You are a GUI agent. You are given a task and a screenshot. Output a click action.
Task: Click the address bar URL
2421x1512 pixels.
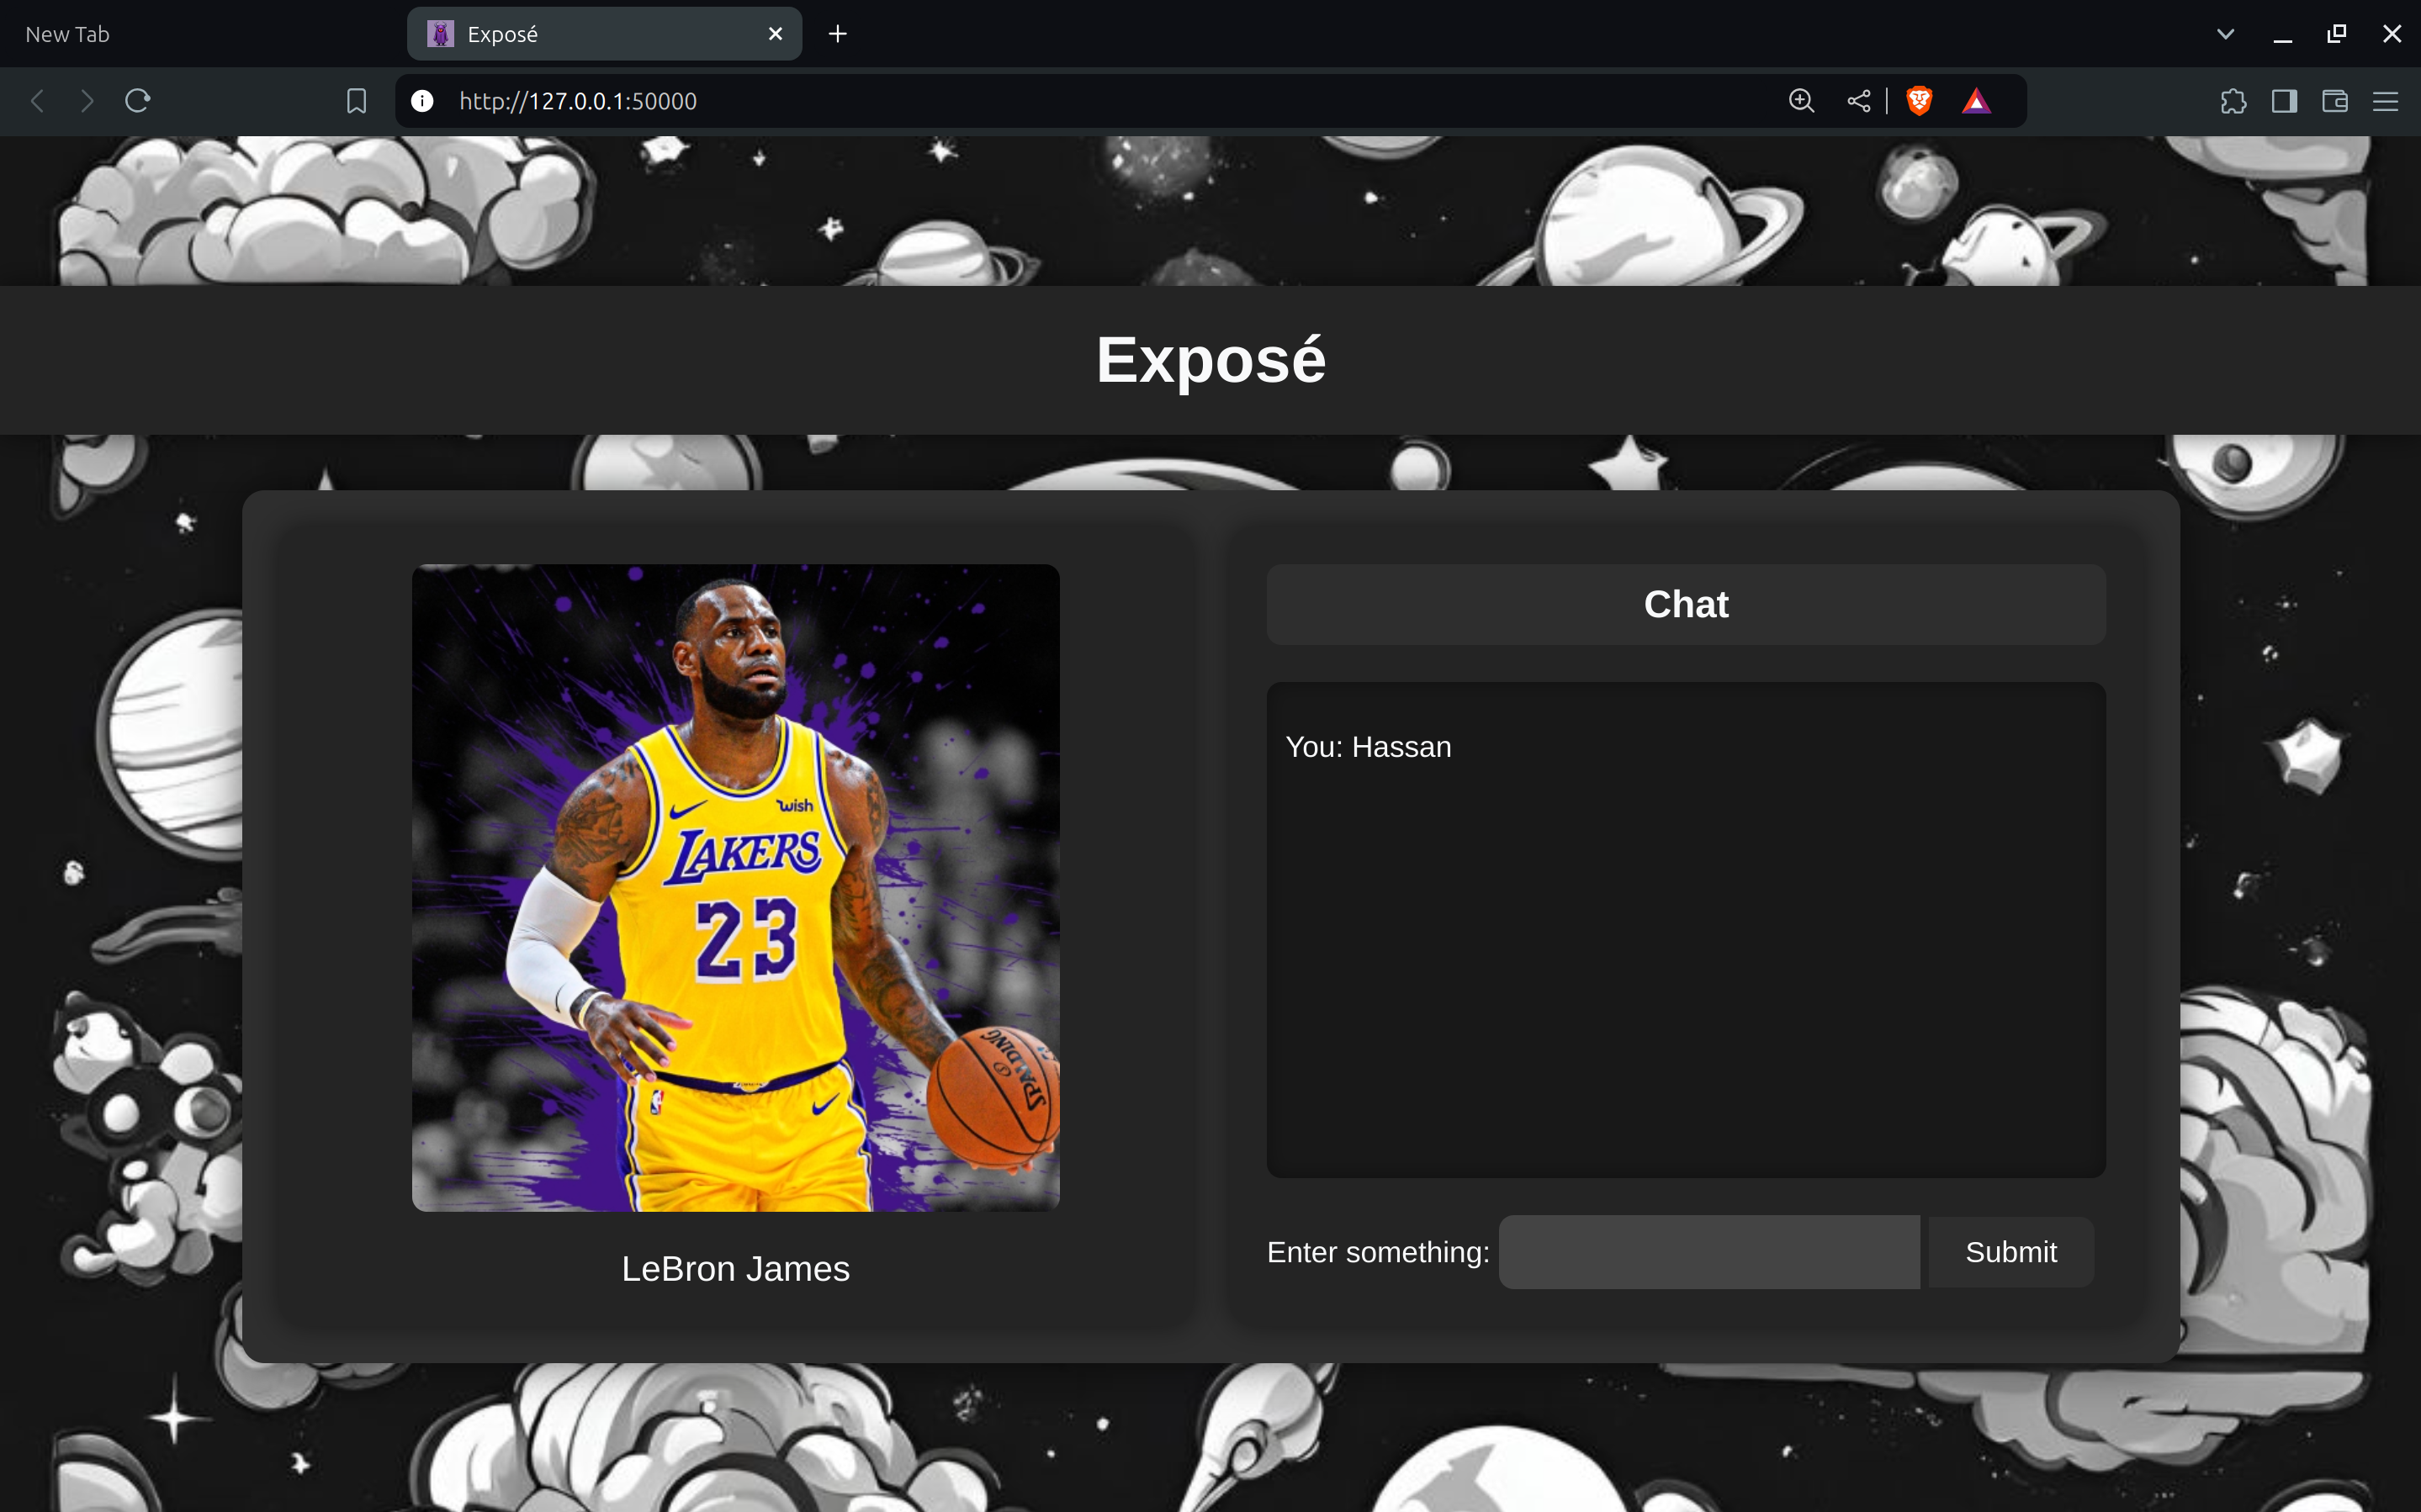point(578,101)
